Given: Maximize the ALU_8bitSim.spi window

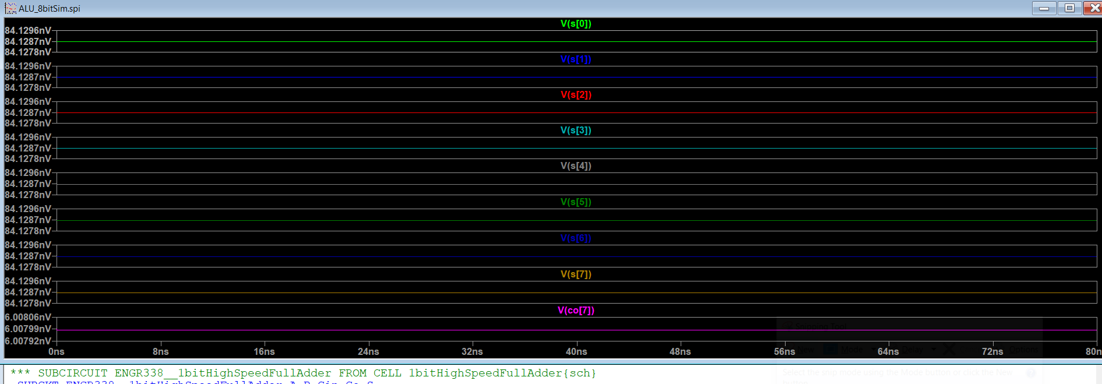Looking at the screenshot, I should point(1069,8).
